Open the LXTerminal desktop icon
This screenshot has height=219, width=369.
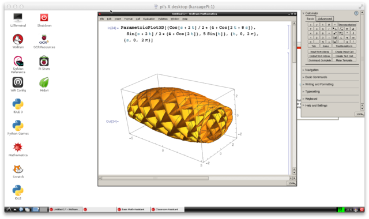click(18, 20)
